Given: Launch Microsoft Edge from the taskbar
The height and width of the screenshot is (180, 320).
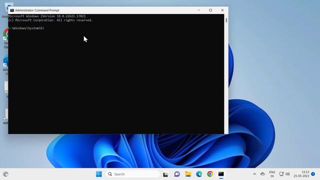Looking at the screenshot, I should click(x=199, y=174).
